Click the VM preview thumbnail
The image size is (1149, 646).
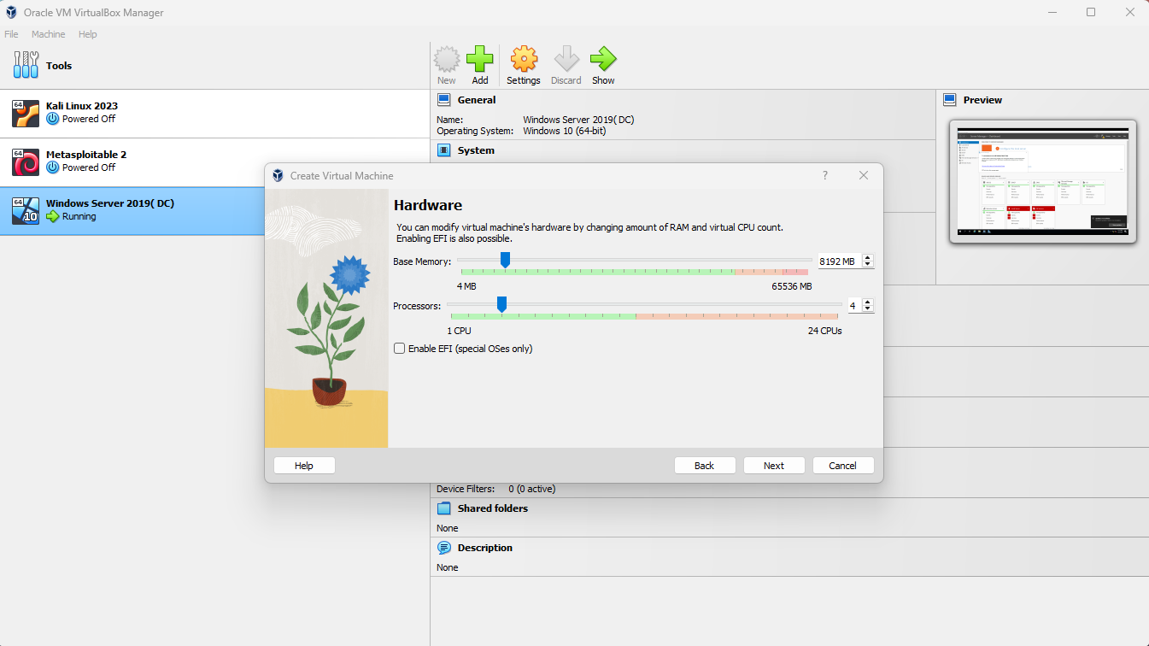(x=1042, y=181)
